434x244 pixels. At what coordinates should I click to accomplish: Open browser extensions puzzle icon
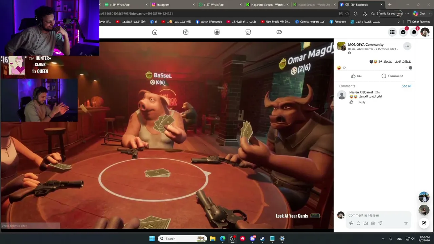(x=355, y=14)
